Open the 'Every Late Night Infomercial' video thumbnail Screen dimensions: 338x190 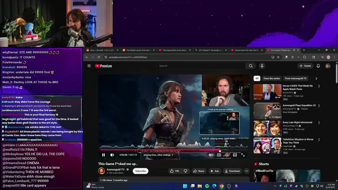point(267,129)
